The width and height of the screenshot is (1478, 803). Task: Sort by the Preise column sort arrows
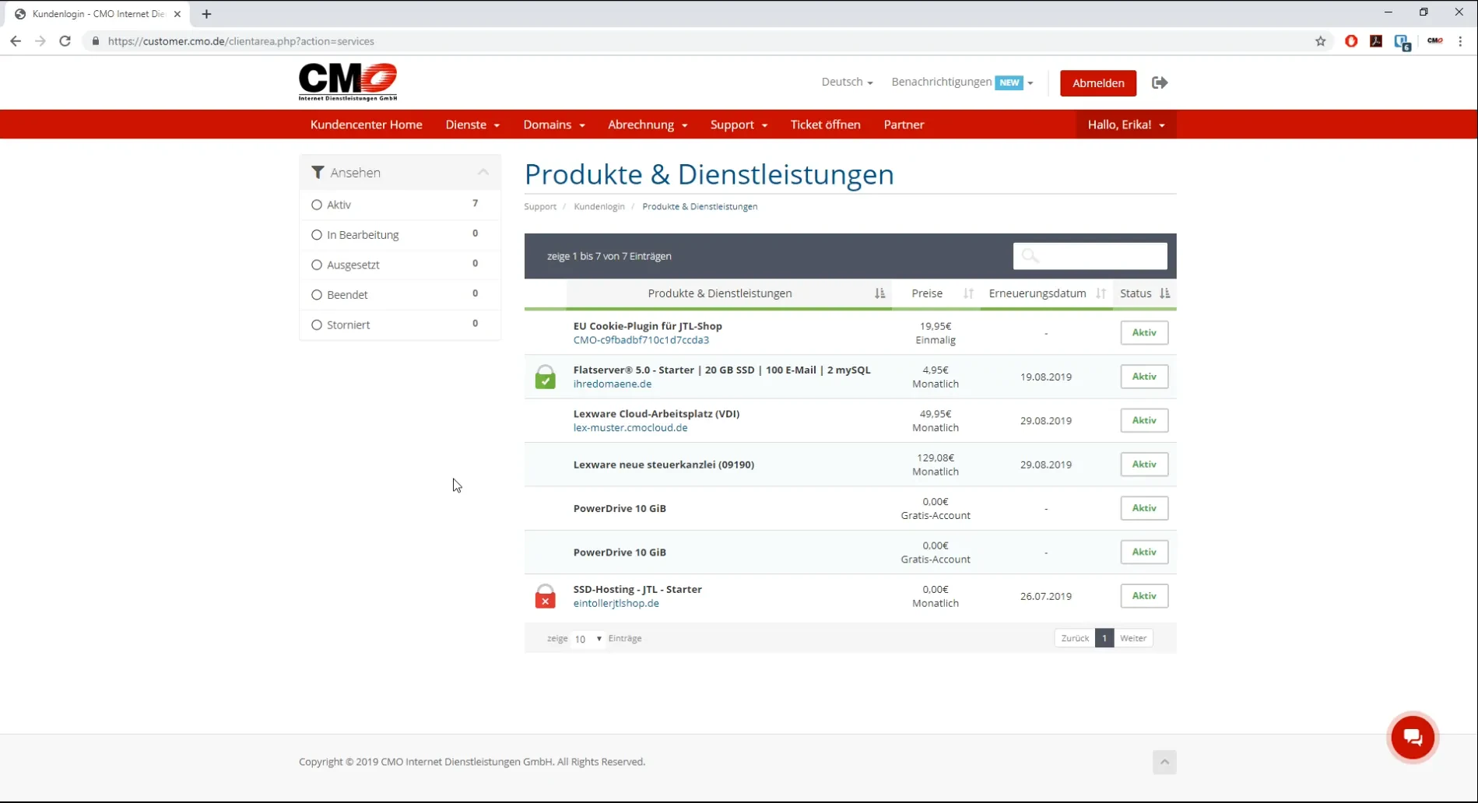click(968, 293)
